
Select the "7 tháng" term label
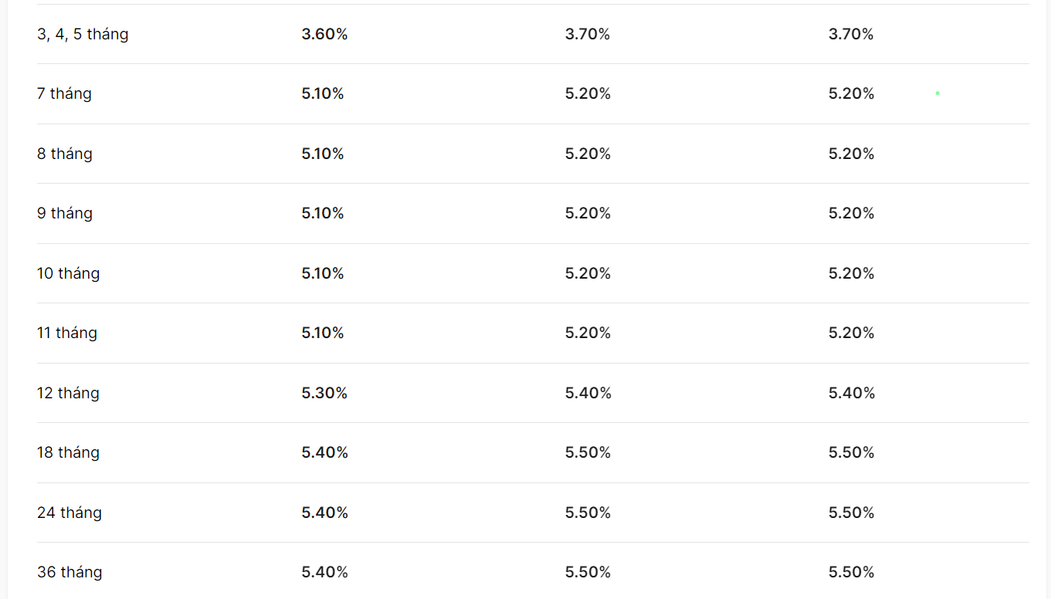(x=64, y=93)
